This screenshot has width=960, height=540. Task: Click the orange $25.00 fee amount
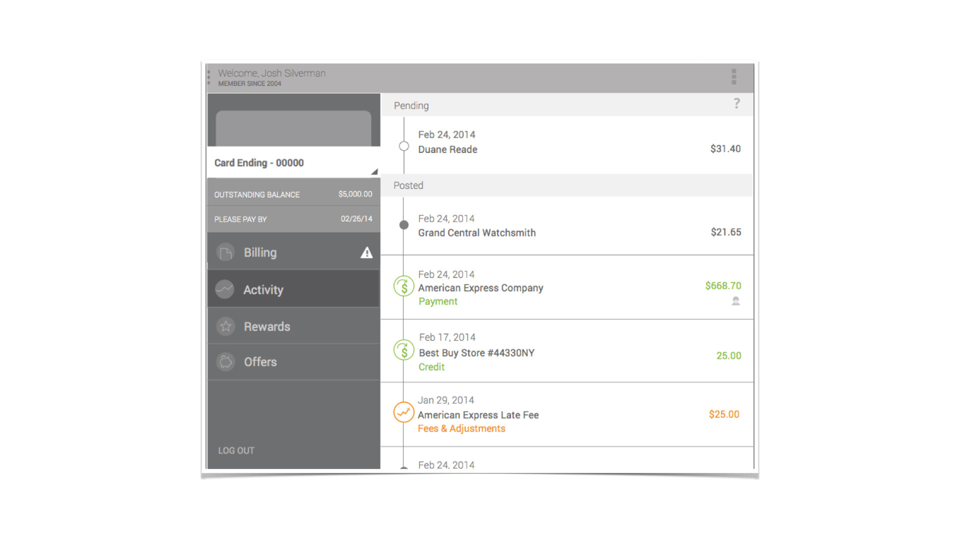[724, 414]
